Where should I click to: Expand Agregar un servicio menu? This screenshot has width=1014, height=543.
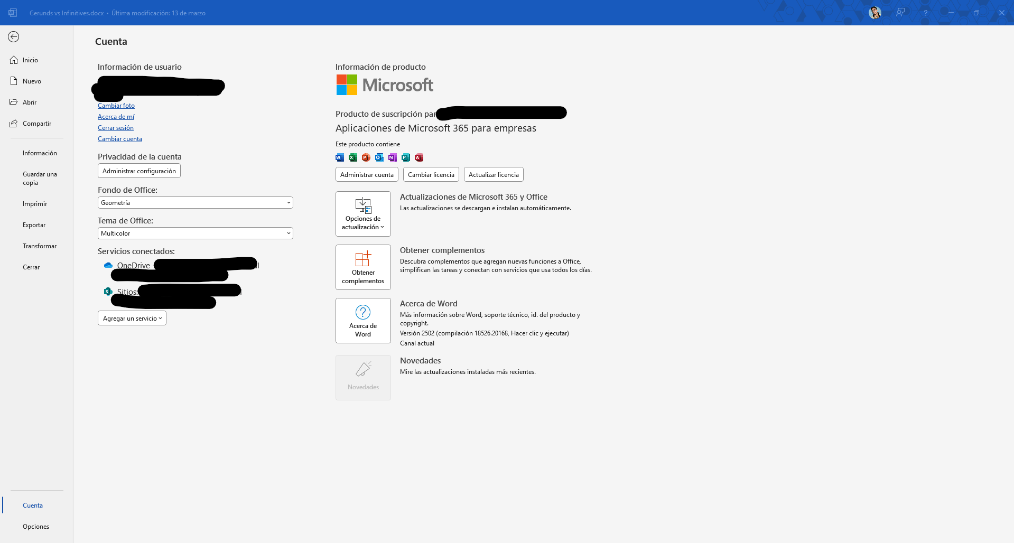pyautogui.click(x=132, y=318)
